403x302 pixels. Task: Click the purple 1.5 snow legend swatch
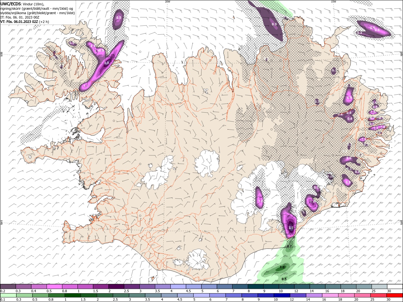pos(101,287)
